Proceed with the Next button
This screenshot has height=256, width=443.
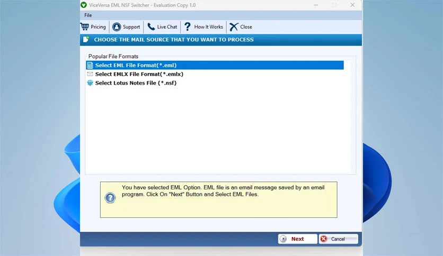tap(297, 239)
